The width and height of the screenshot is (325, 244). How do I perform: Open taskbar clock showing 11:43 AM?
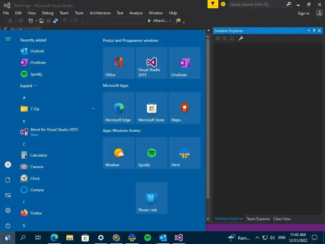coord(298,238)
